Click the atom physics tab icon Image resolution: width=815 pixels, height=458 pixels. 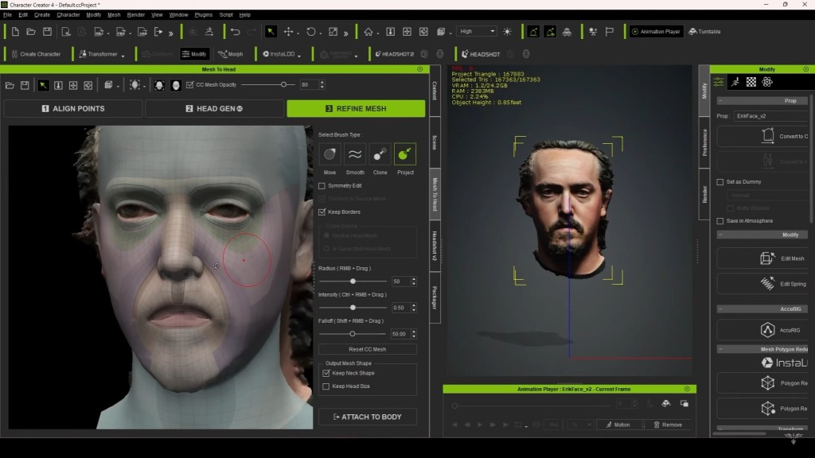[767, 82]
